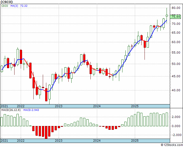Click the 45.00 price axis label

176,76
